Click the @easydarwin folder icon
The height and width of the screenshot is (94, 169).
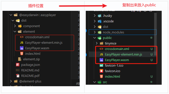tap(16, 15)
